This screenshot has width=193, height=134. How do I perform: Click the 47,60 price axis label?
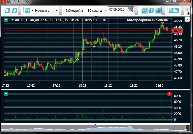click(178, 78)
